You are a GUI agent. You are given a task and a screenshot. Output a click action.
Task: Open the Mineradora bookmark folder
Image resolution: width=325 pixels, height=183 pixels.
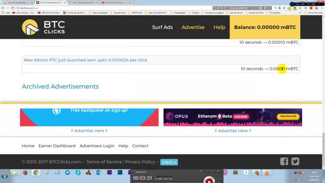[x=273, y=13]
